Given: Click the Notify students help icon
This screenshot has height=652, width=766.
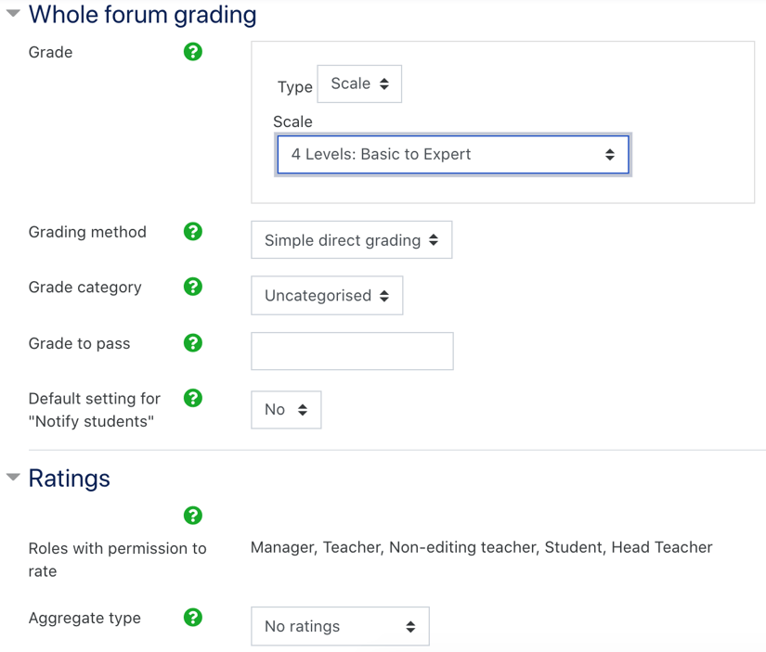Looking at the screenshot, I should pyautogui.click(x=192, y=397).
